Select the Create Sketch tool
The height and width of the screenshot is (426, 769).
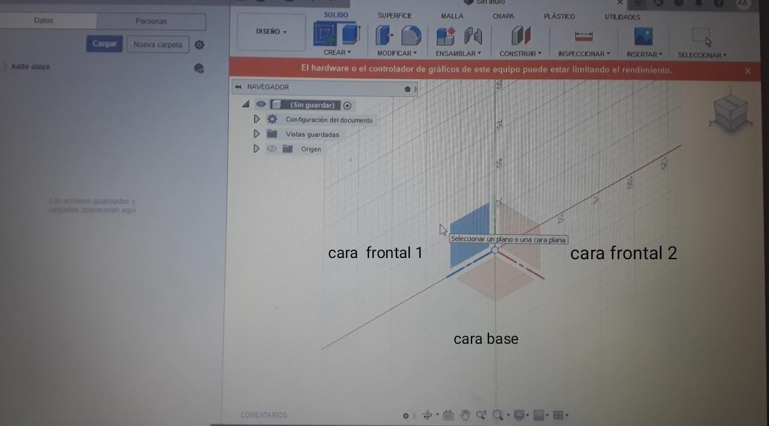(x=325, y=35)
